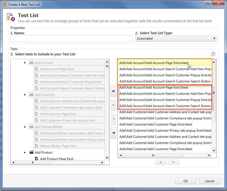This screenshot has width=227, height=191.
Task: Click the Cancel button
Action: [210, 181]
